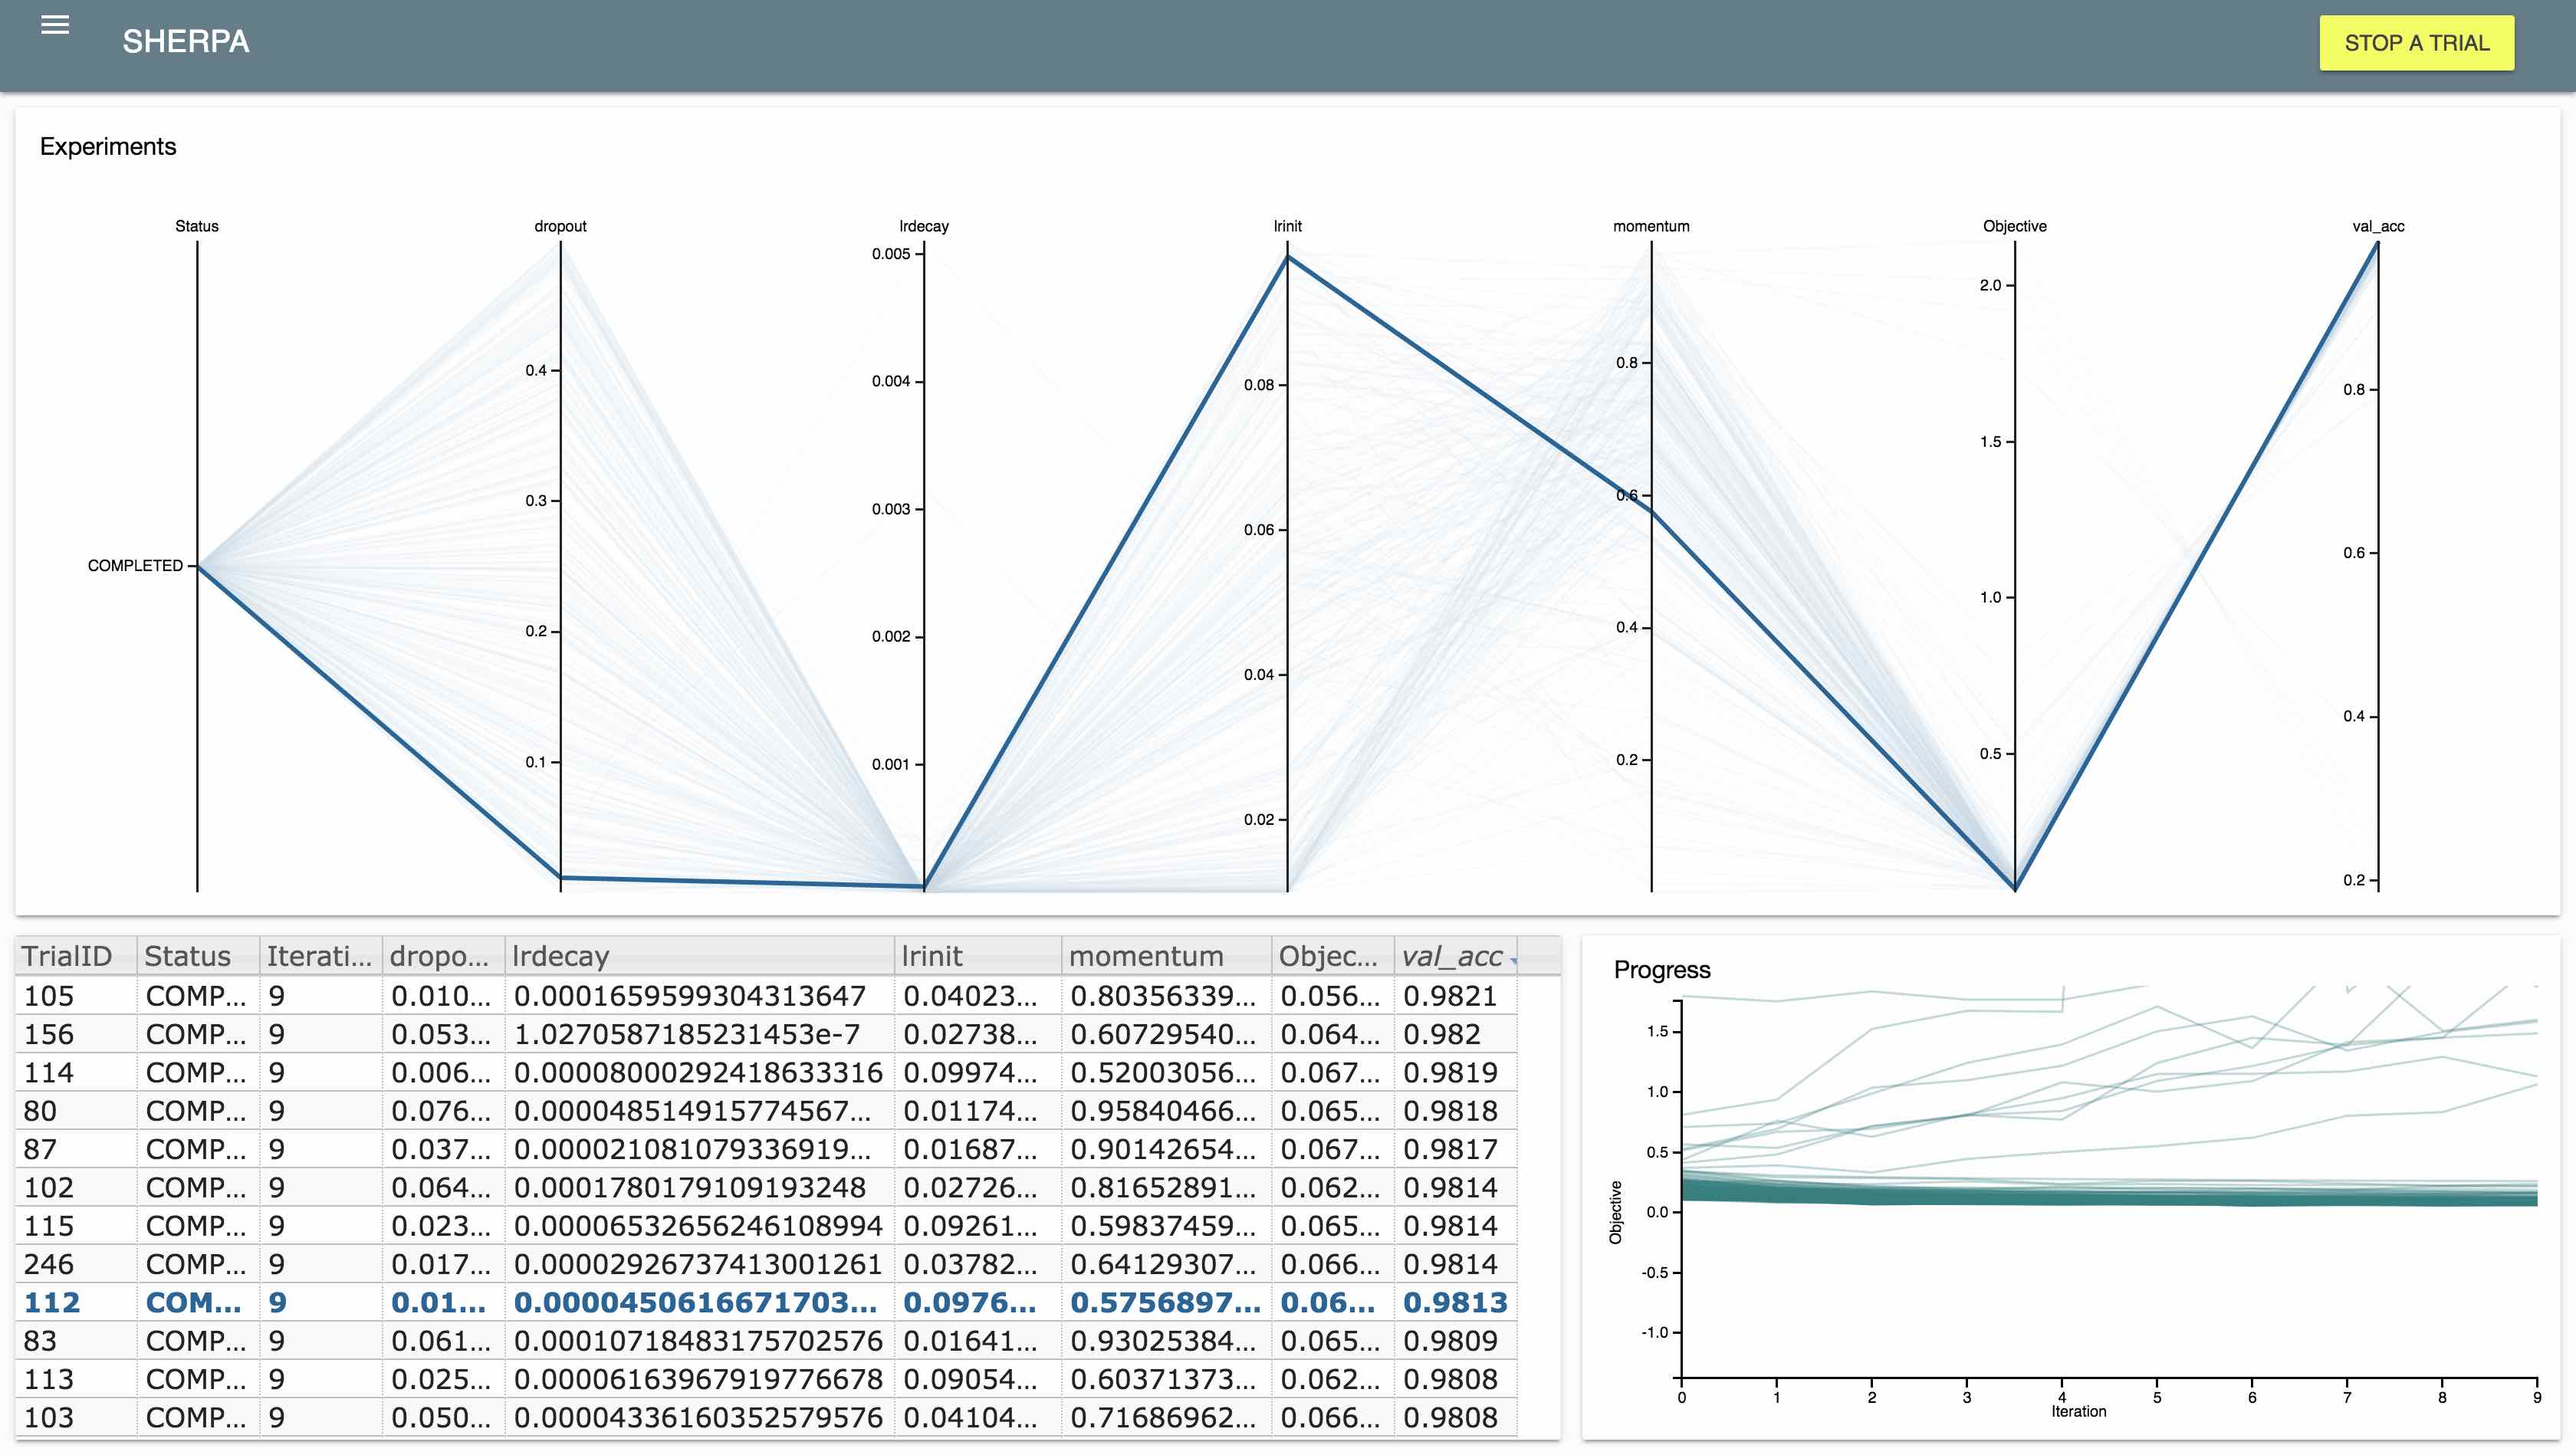
Task: Open the hamburger menu icon
Action: [55, 26]
